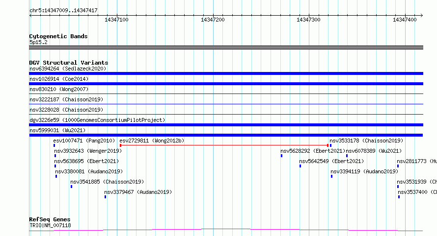Click the blue marker under nsv5638695
The height and width of the screenshot is (236, 437).
tap(55, 166)
